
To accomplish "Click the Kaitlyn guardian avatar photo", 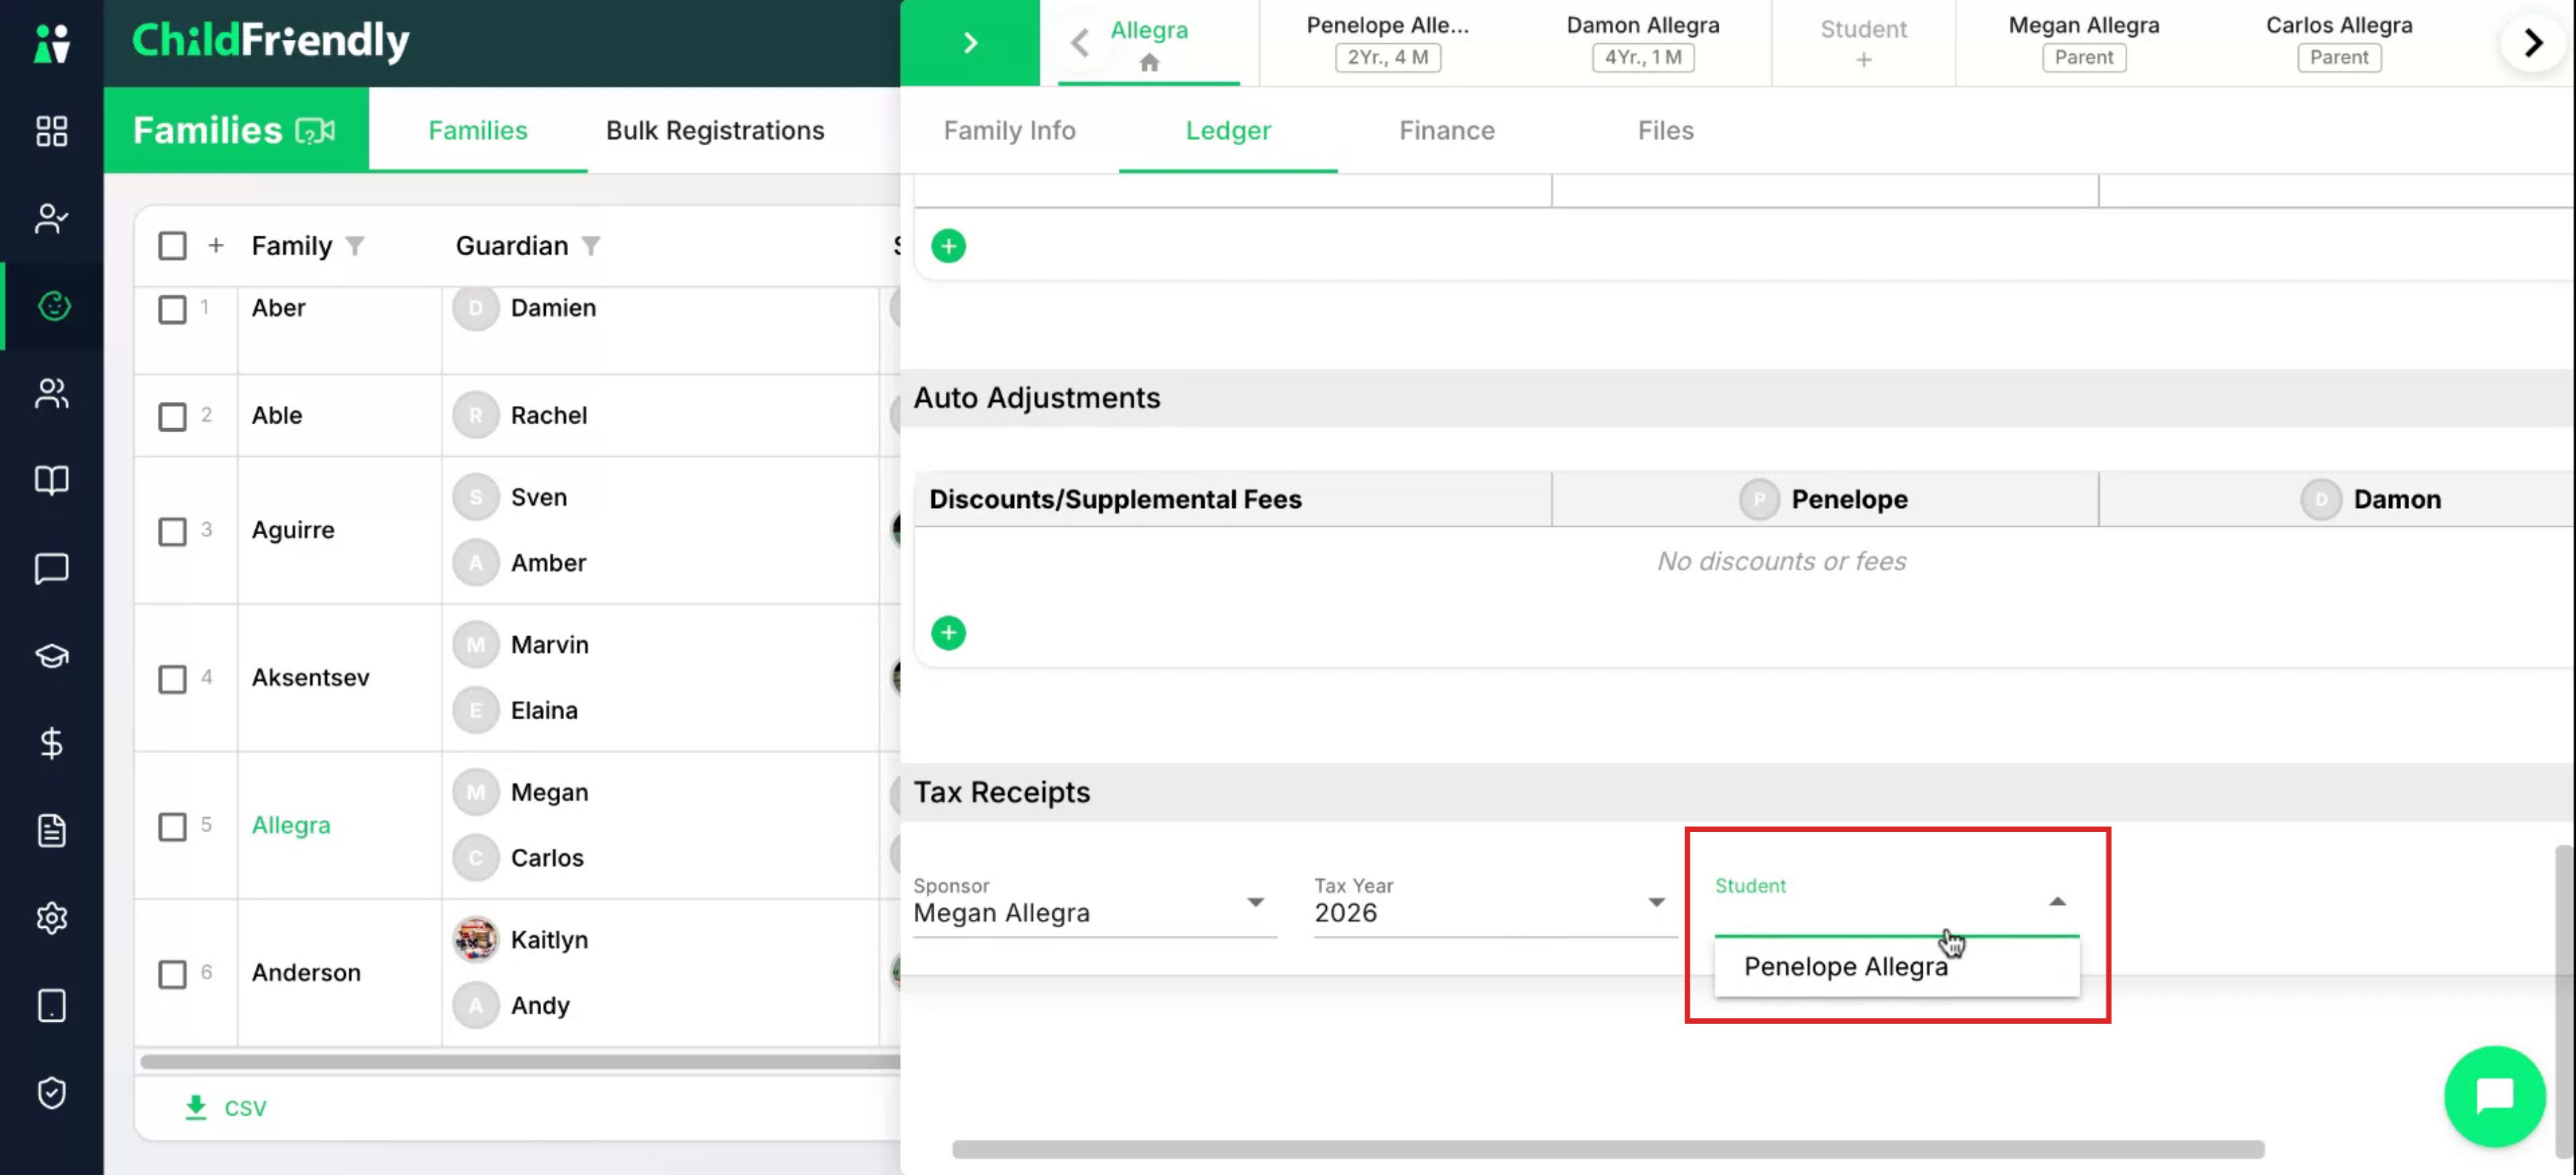I will pyautogui.click(x=476, y=939).
